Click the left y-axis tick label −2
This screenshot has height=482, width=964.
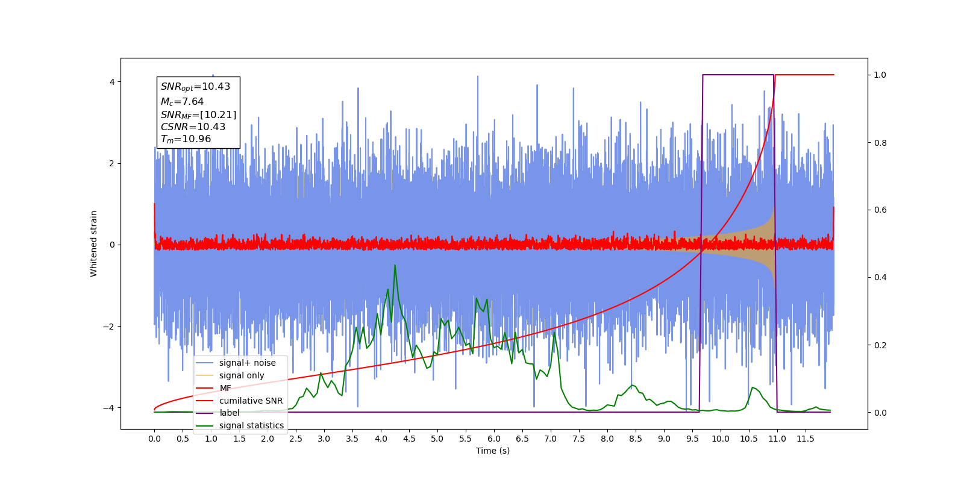tap(109, 327)
